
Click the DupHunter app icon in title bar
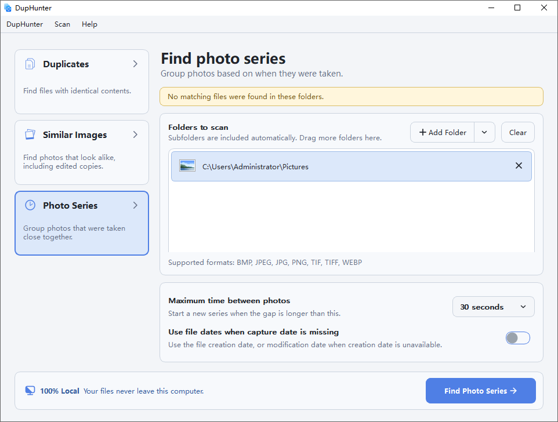(x=8, y=8)
